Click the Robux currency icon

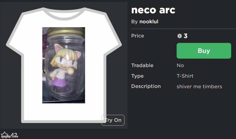coord(179,36)
